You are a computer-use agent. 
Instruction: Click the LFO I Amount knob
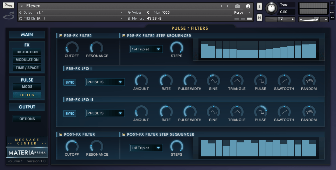(141, 81)
